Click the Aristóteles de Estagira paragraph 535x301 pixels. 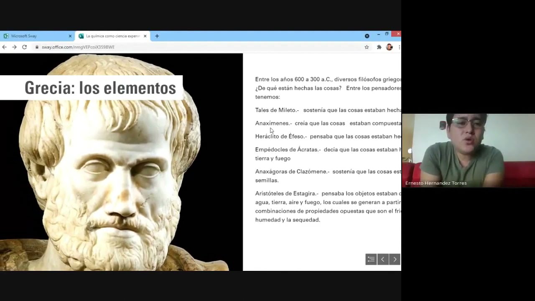click(x=328, y=207)
